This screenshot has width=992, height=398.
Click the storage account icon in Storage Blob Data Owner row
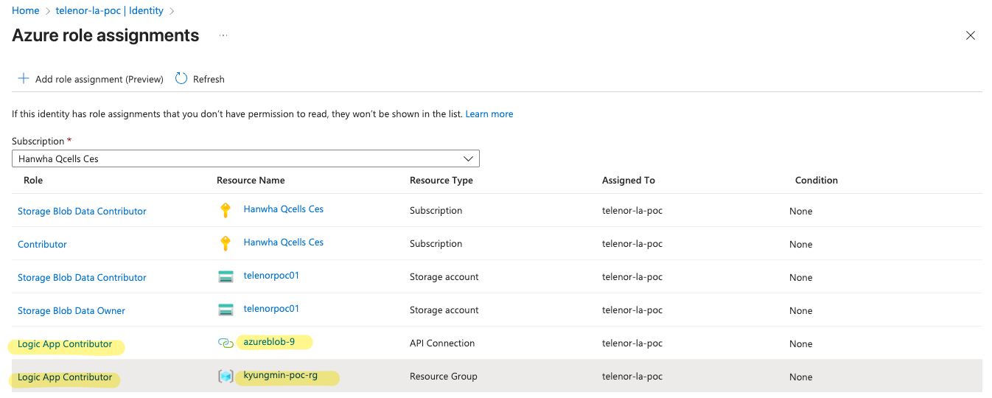point(226,310)
